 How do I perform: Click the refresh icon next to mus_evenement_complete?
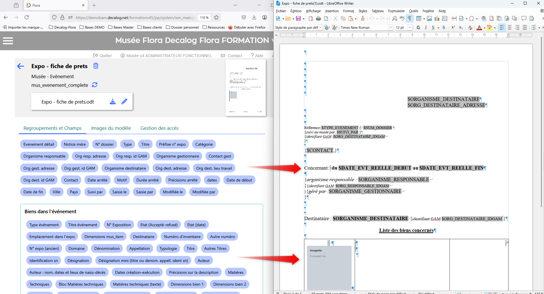point(94,85)
